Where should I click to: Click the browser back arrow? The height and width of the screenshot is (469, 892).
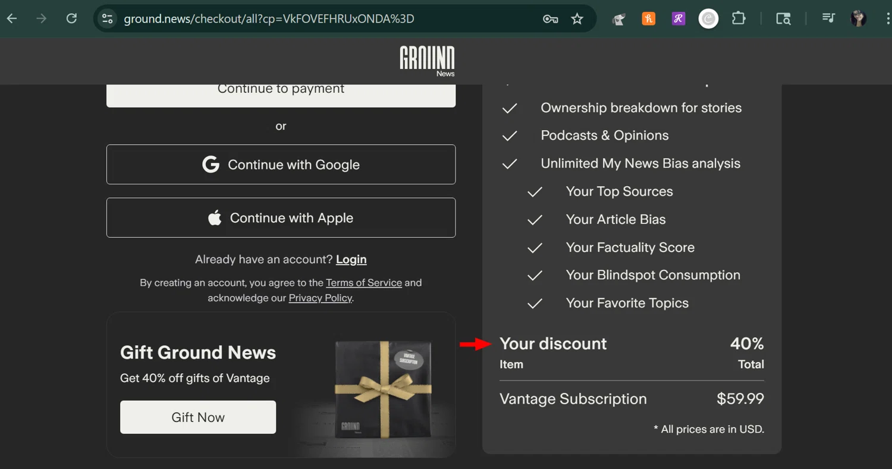point(12,18)
